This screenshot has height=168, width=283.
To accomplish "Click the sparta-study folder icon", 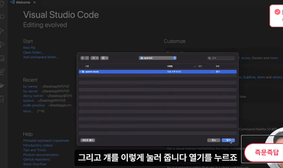I will pos(83,72).
